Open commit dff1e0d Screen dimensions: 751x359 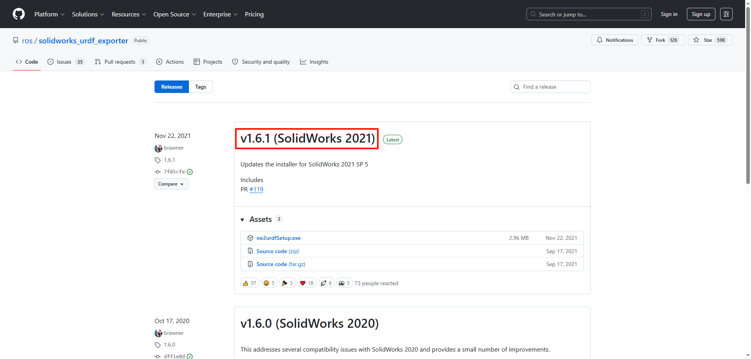(174, 356)
